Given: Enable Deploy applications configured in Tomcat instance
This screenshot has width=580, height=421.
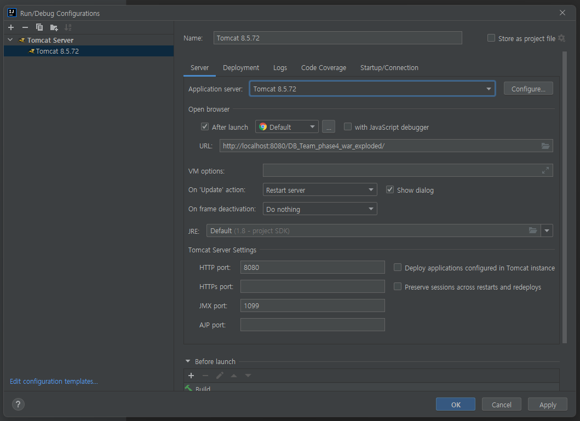Looking at the screenshot, I should [398, 267].
